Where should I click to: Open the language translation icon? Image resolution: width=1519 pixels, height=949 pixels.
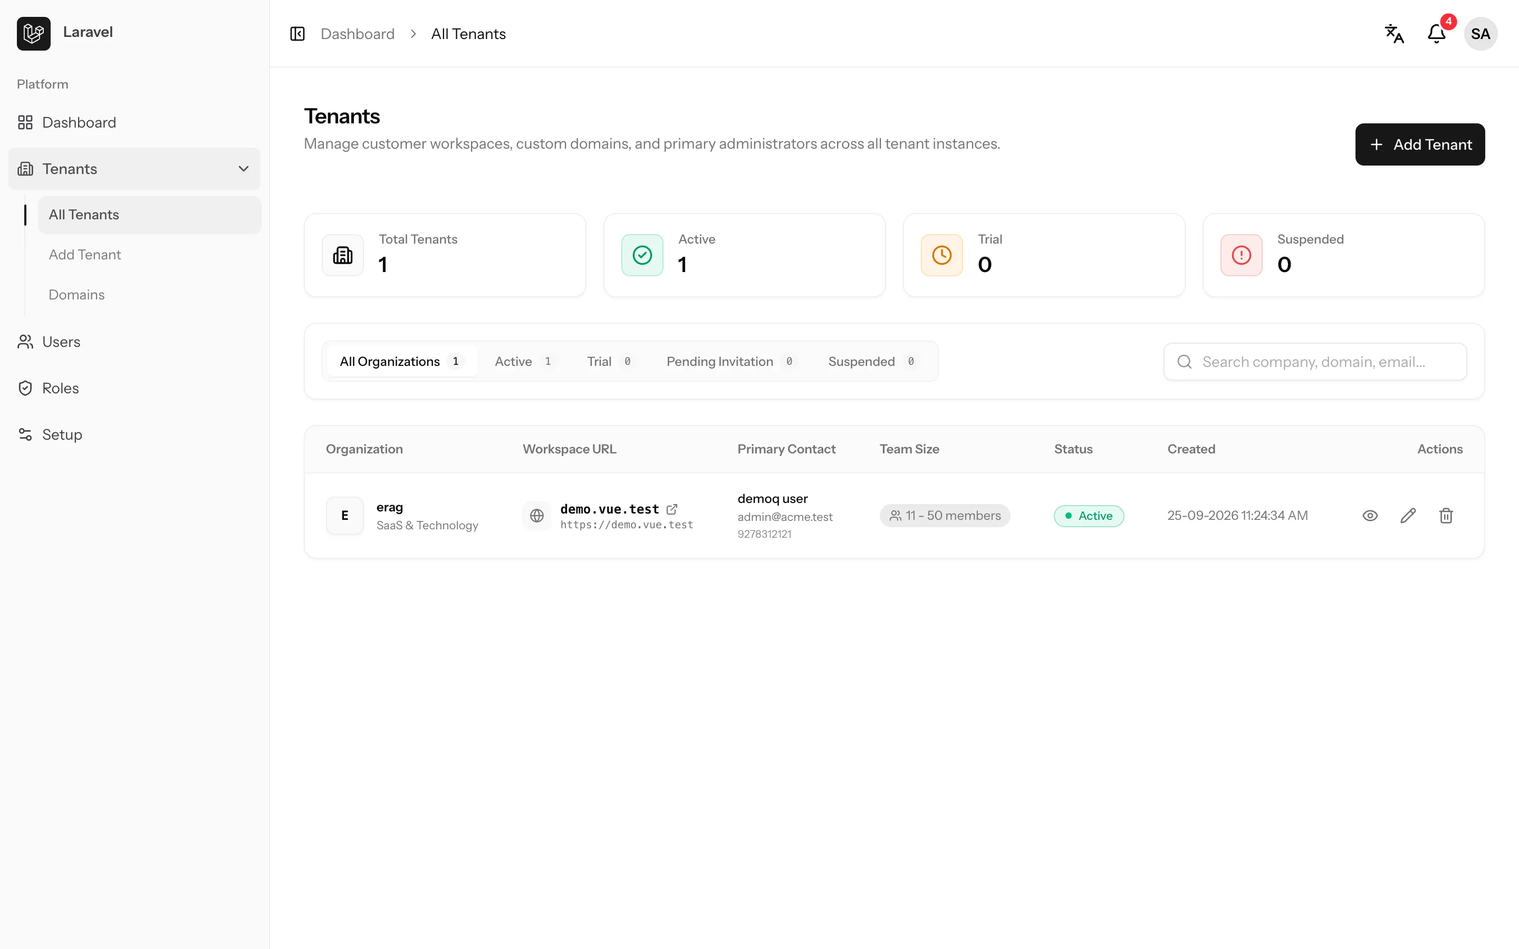tap(1394, 34)
